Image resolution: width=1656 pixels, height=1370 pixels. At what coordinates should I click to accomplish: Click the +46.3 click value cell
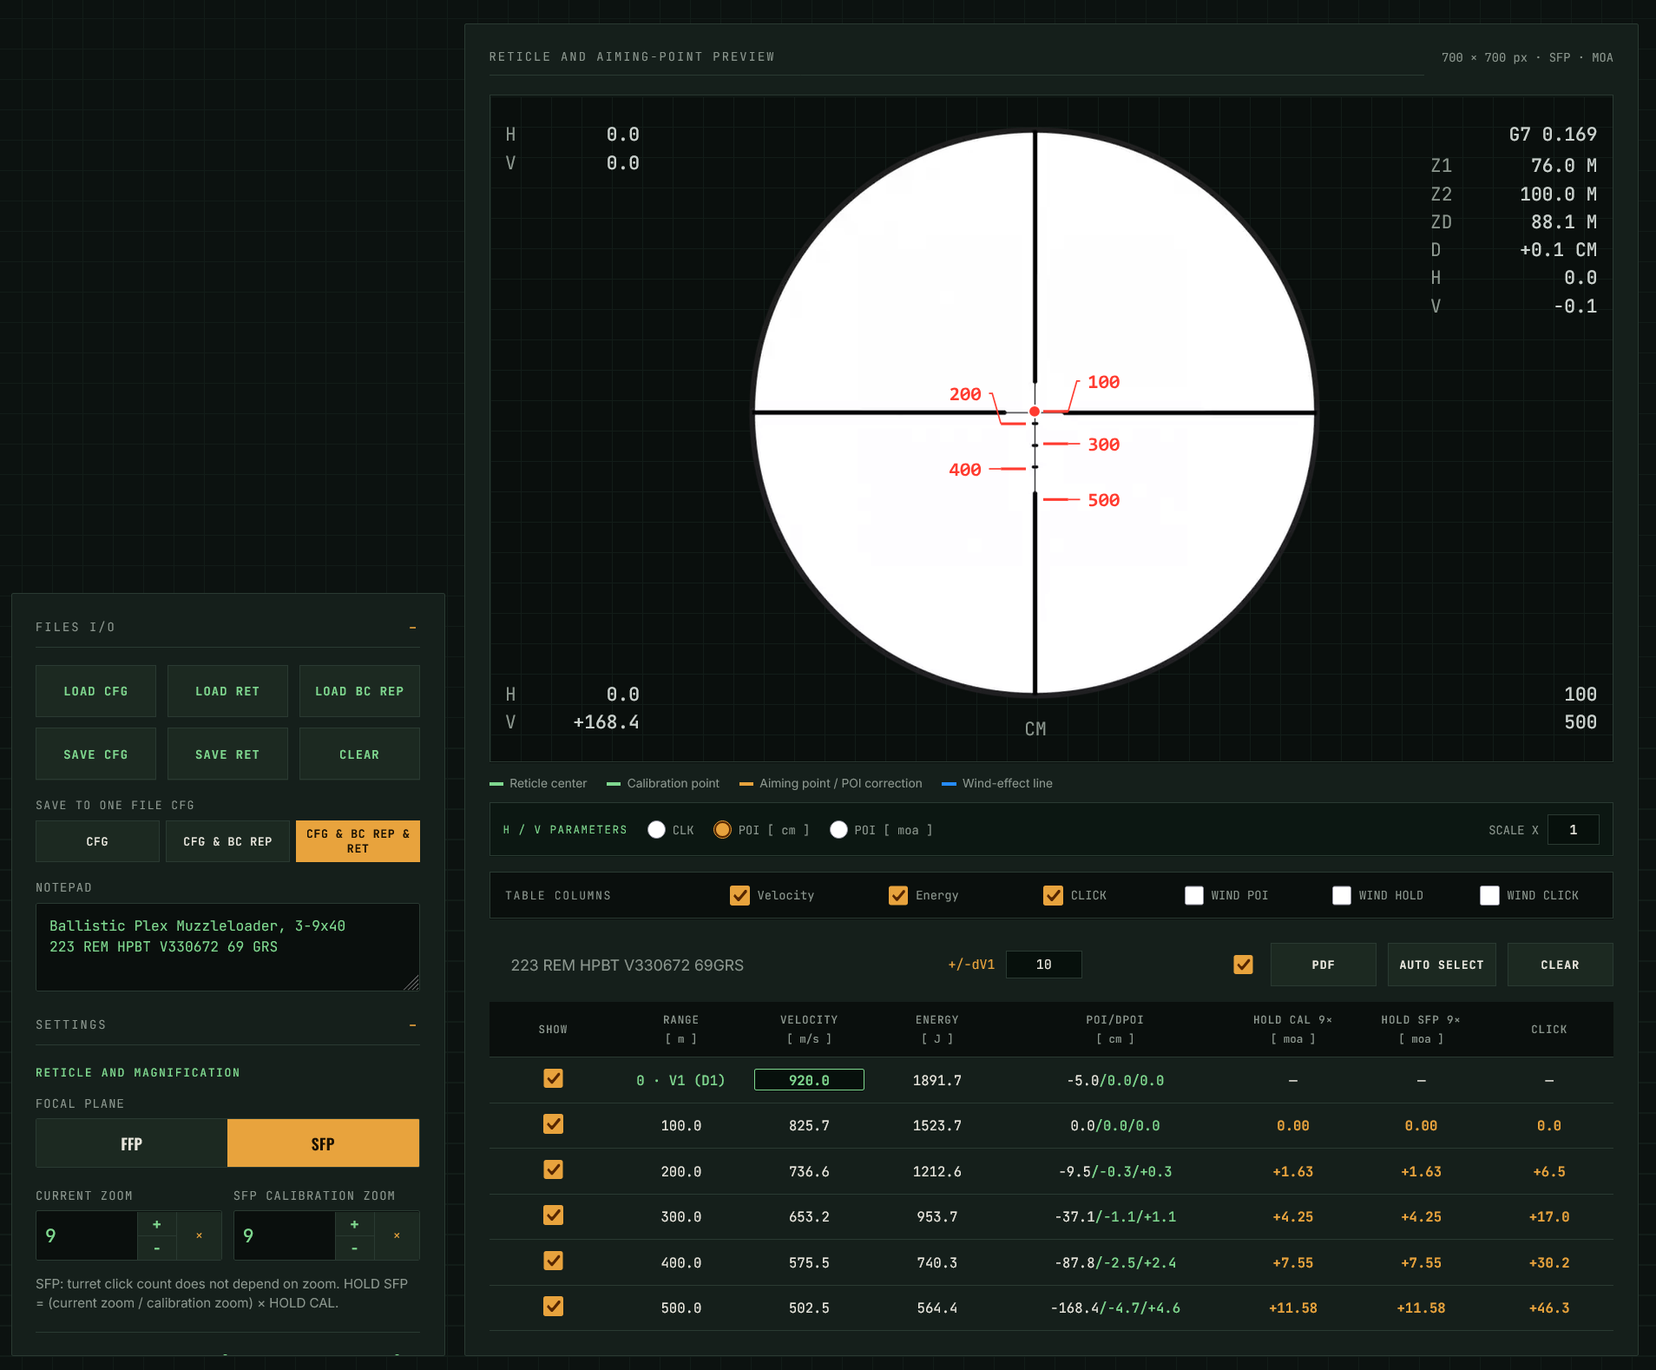(1549, 1308)
